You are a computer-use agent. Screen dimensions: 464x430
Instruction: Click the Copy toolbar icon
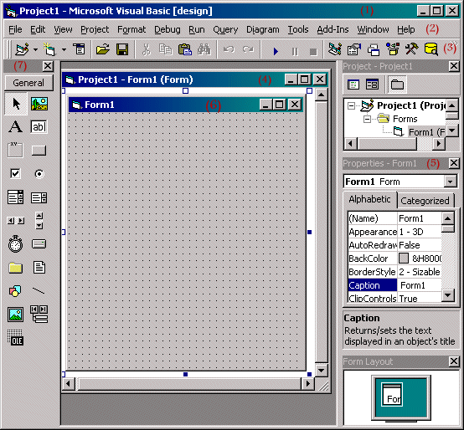[166, 49]
